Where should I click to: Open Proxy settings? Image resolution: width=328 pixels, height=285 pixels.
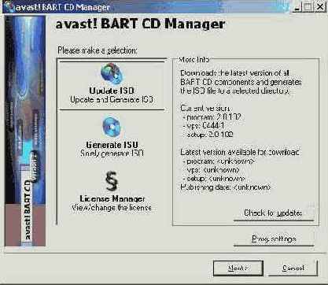274,239
